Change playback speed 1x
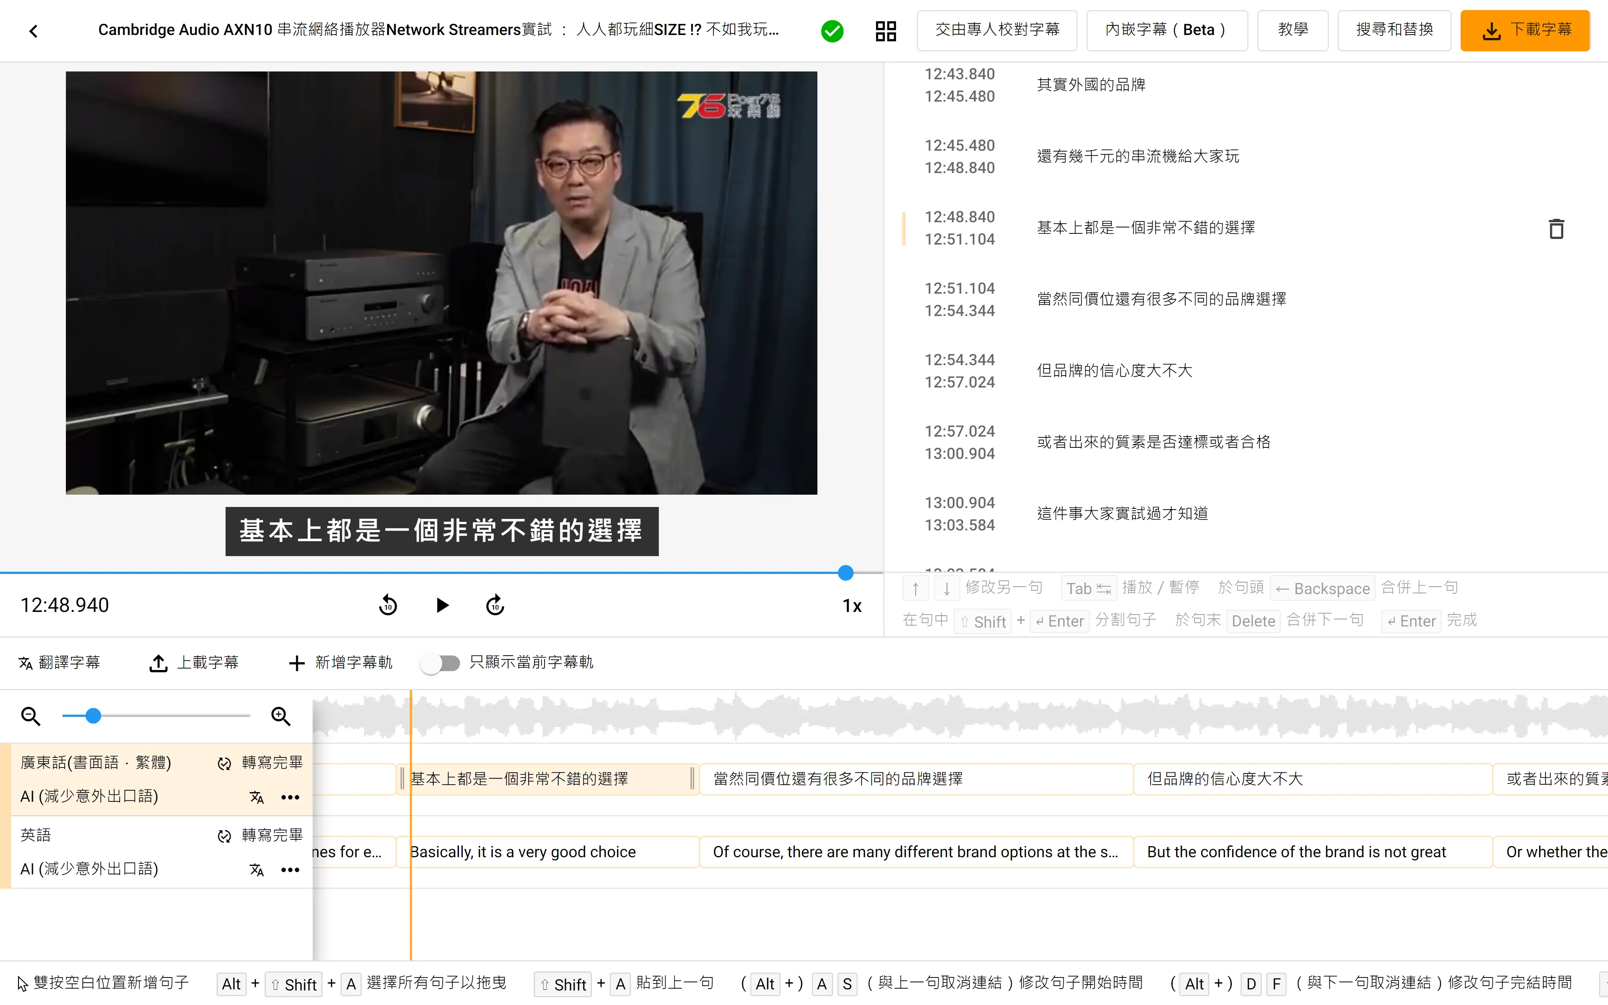Image resolution: width=1608 pixels, height=1005 pixels. (852, 606)
